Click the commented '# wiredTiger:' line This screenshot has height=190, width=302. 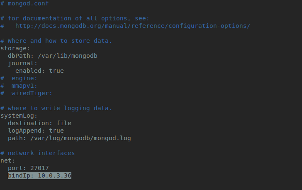click(x=27, y=93)
